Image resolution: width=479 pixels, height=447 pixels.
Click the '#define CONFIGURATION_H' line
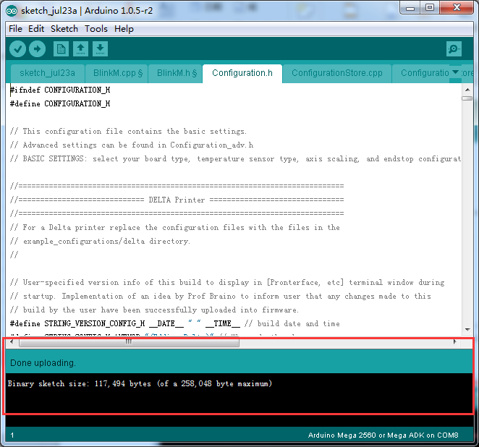point(60,104)
